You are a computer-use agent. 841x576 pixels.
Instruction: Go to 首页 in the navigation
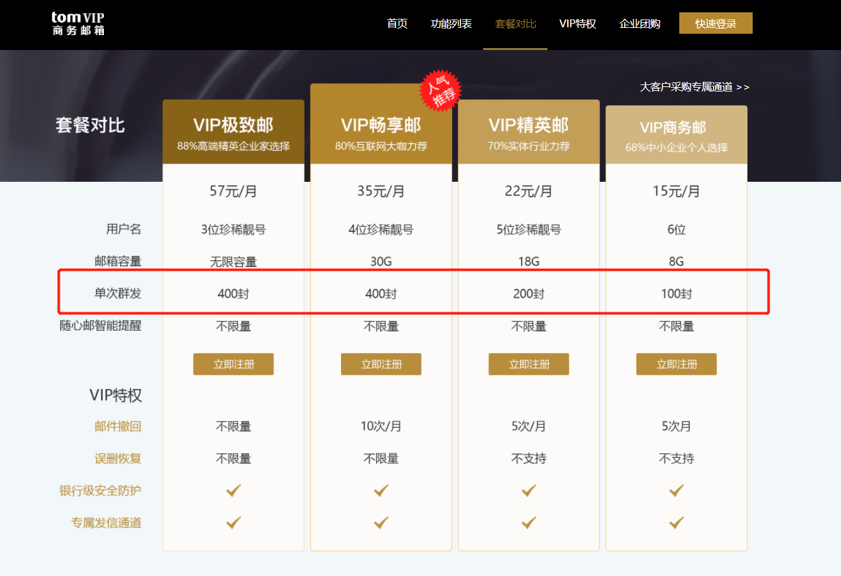pos(397,24)
